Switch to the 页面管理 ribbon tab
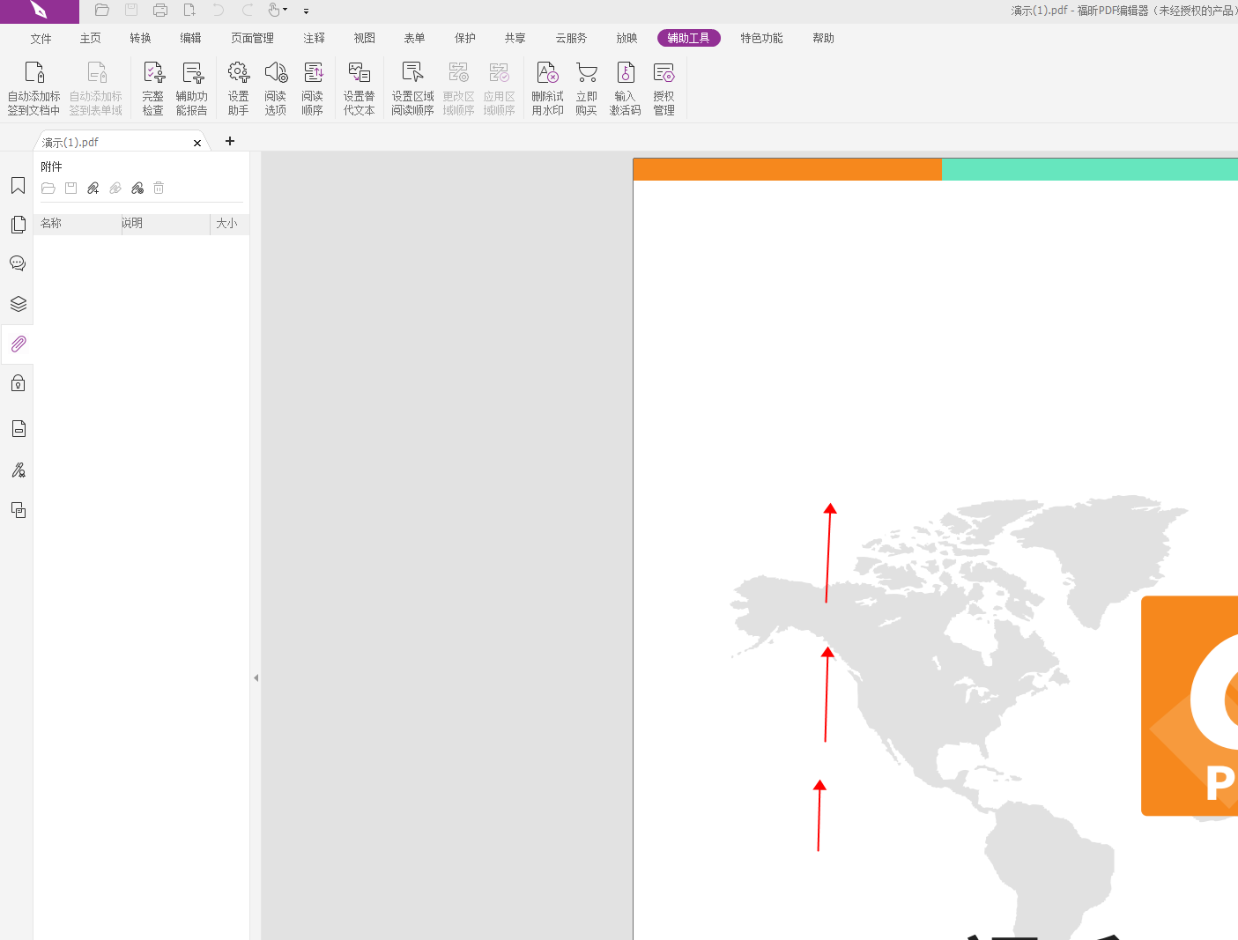 tap(252, 38)
